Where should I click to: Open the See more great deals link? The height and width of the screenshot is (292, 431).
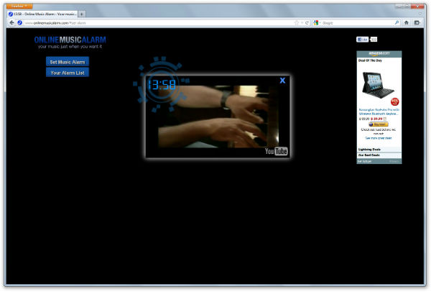pyautogui.click(x=379, y=138)
